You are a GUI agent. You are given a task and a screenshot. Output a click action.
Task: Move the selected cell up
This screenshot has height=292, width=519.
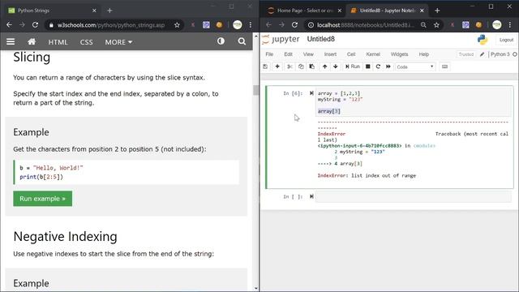coord(324,67)
